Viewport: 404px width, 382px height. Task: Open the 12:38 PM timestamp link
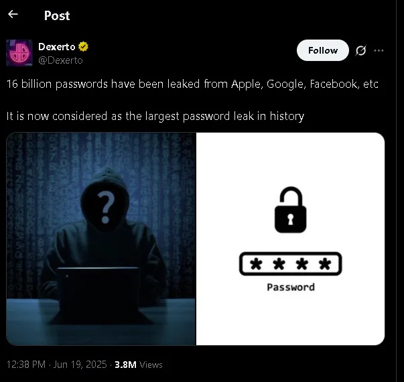click(26, 365)
